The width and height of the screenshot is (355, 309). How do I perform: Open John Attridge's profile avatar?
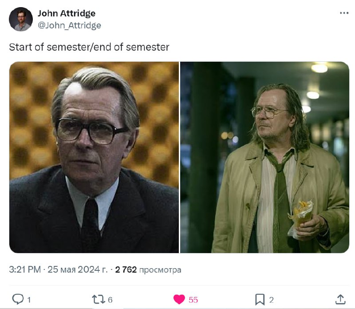(21, 19)
